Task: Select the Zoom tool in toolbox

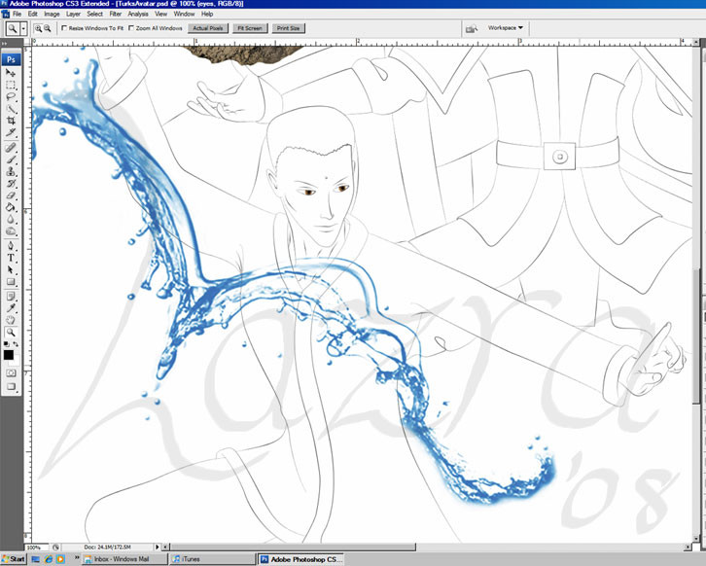Action: [11, 332]
